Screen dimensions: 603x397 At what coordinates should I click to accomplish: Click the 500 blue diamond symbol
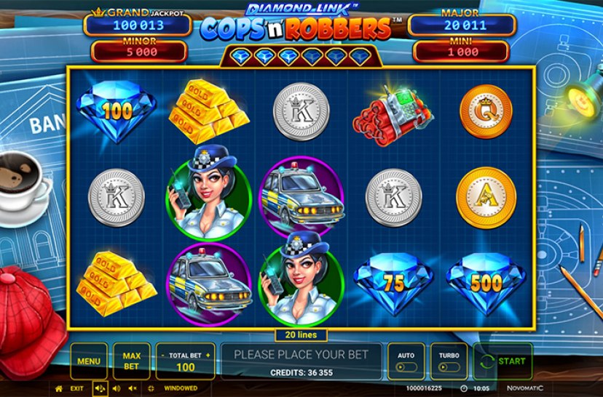486,284
